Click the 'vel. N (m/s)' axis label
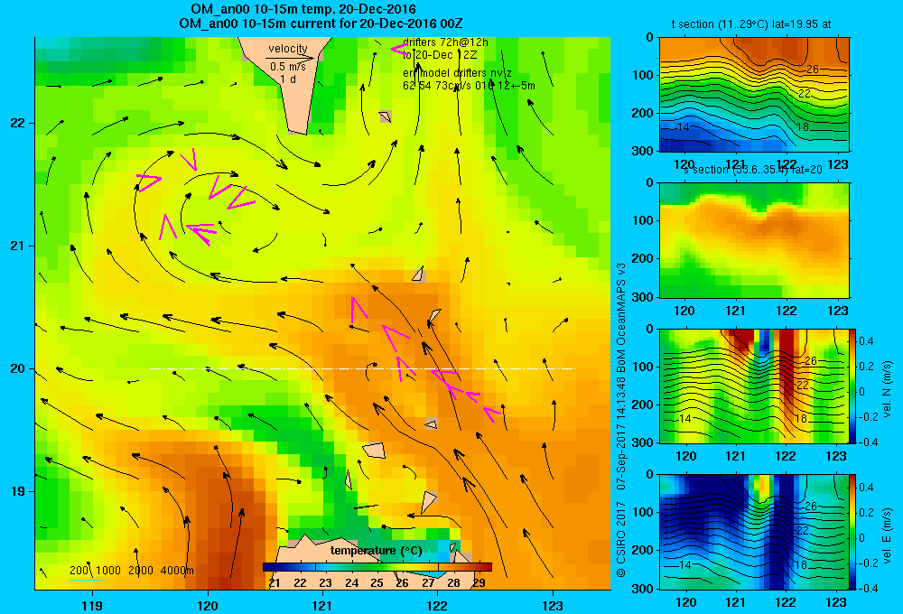The width and height of the screenshot is (903, 614). point(888,389)
